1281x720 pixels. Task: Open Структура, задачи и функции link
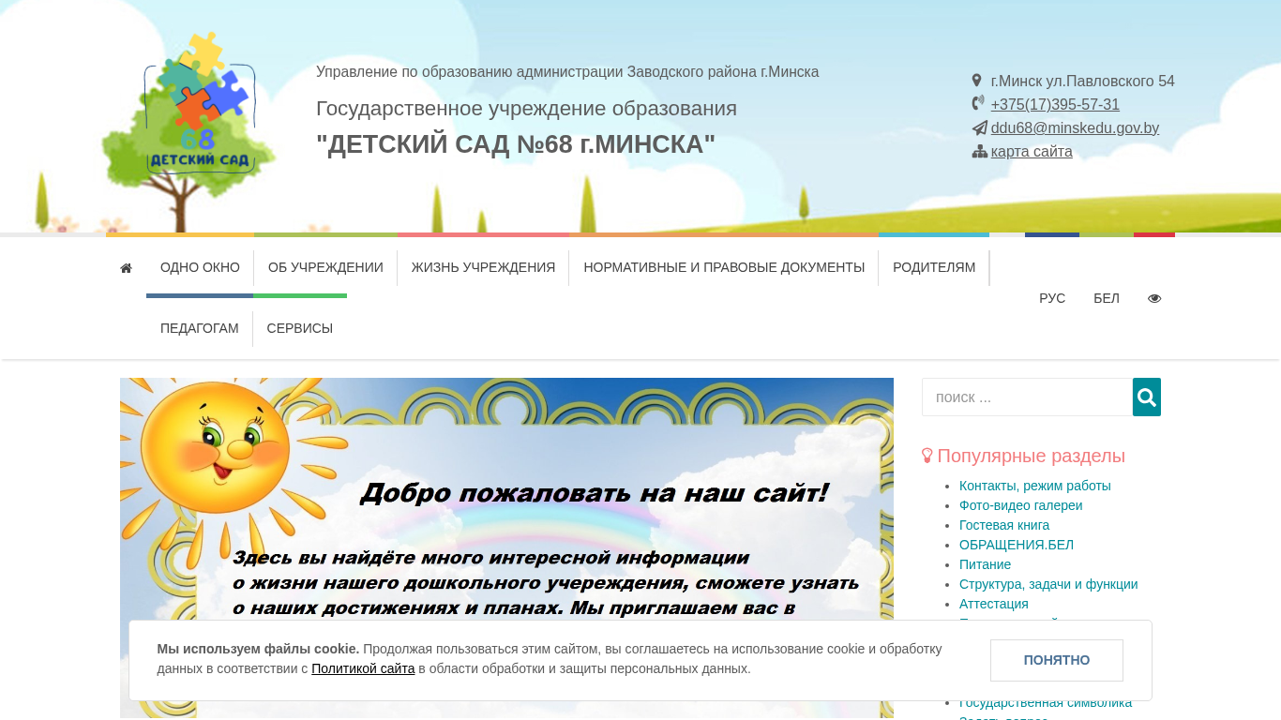point(1048,584)
